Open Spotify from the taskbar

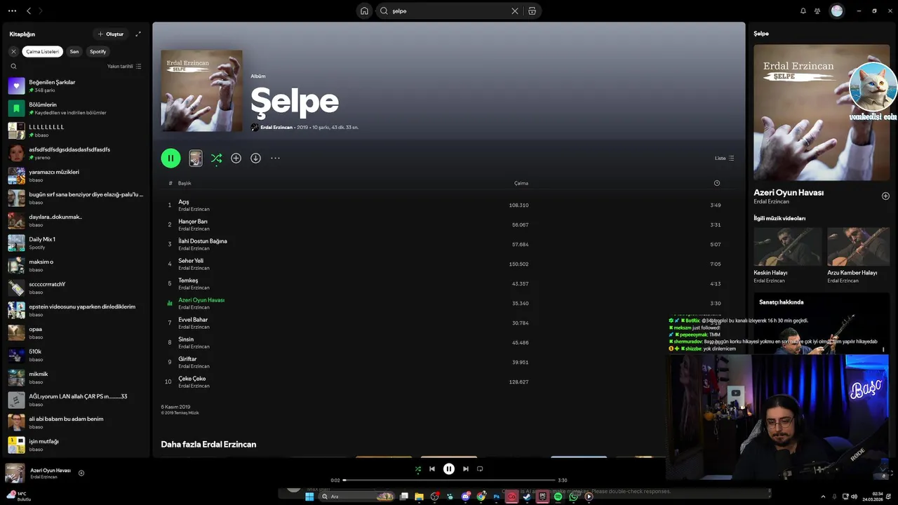[558, 497]
